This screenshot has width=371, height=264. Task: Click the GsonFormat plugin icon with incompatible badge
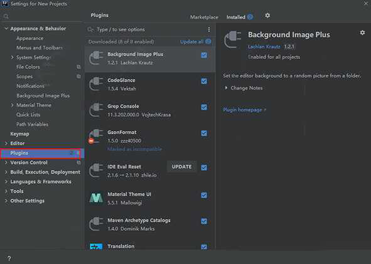95,136
